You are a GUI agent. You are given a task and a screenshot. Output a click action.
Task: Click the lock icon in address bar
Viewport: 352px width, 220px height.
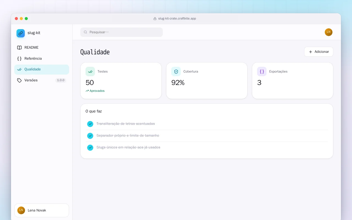[x=155, y=19]
